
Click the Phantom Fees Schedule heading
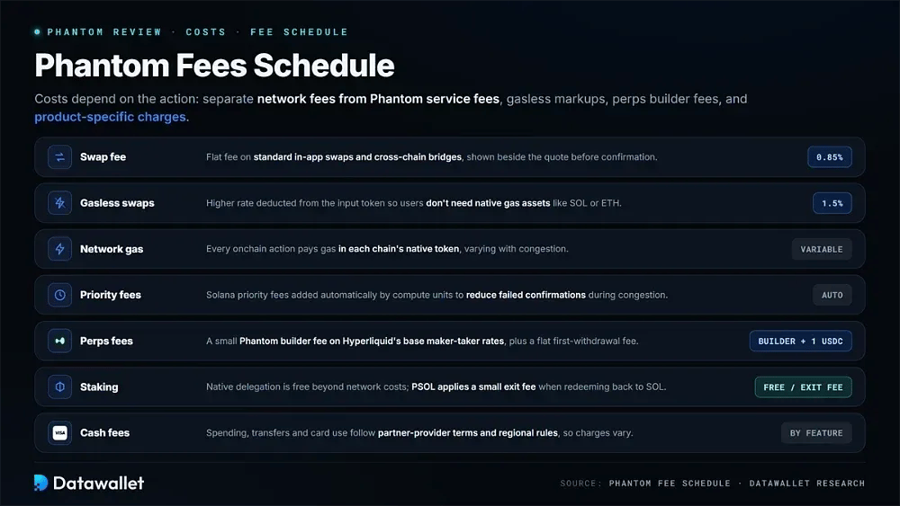pos(215,66)
